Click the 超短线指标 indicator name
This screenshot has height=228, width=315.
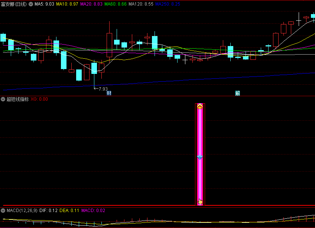point(18,99)
